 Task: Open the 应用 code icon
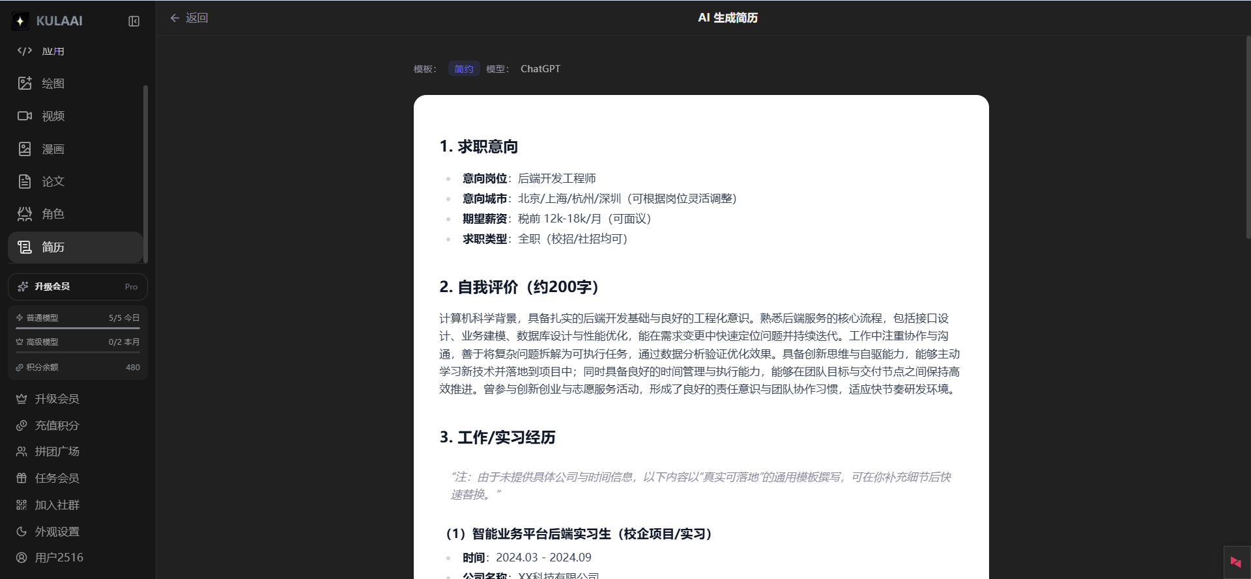(25, 51)
